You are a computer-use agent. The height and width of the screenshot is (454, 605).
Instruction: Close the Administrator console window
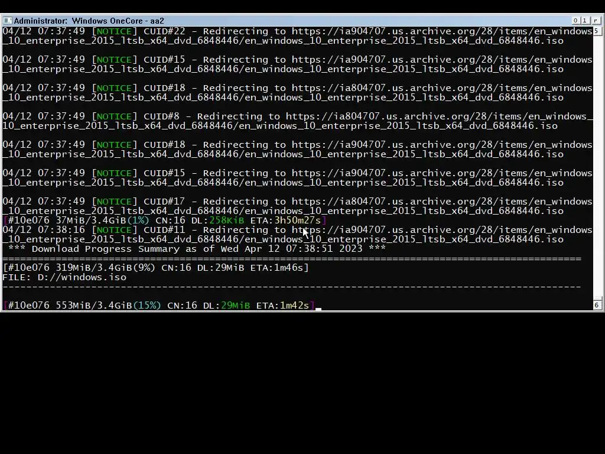click(x=596, y=21)
